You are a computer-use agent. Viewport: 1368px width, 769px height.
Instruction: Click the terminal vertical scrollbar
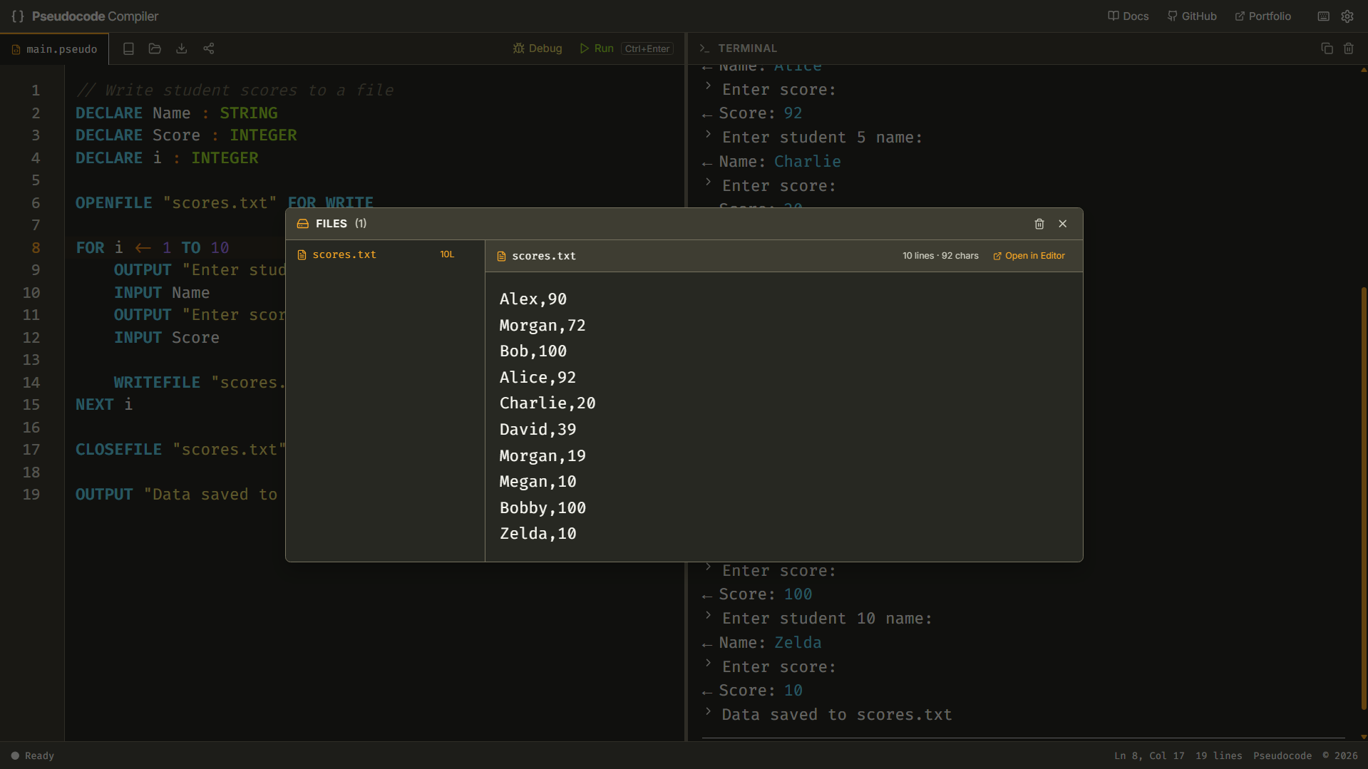[1364, 499]
